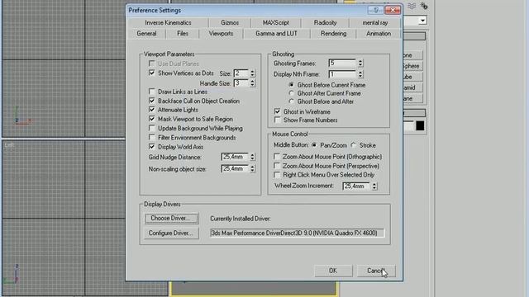Switch to the General tab

[146, 34]
